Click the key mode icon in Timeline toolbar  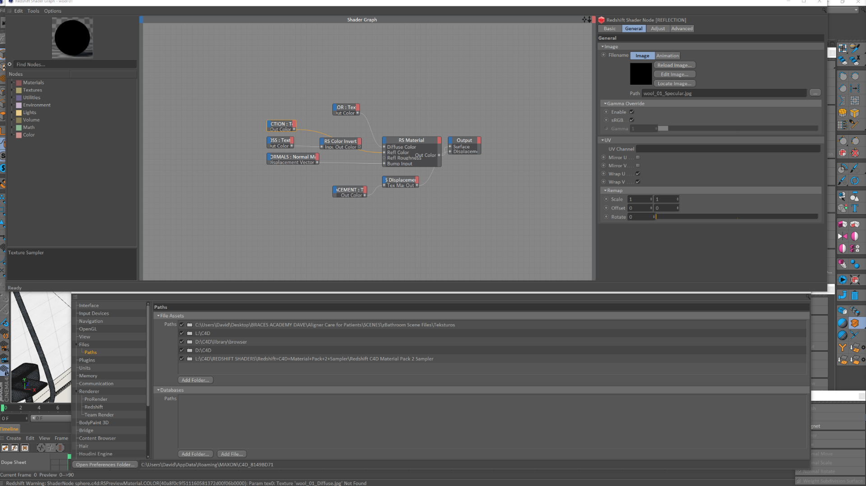(5, 448)
